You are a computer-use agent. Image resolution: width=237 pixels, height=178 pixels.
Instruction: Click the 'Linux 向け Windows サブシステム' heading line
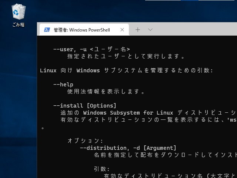[126, 70]
